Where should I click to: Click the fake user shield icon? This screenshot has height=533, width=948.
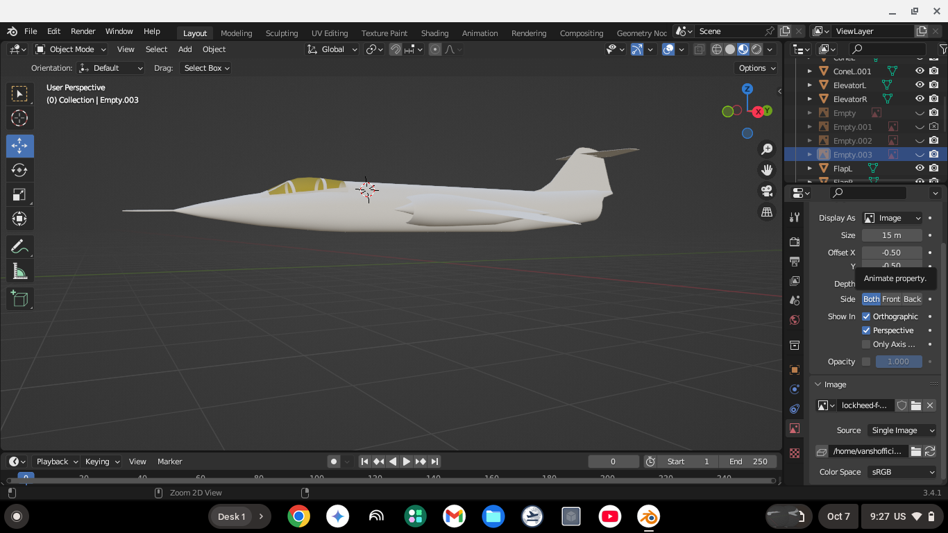pyautogui.click(x=902, y=405)
